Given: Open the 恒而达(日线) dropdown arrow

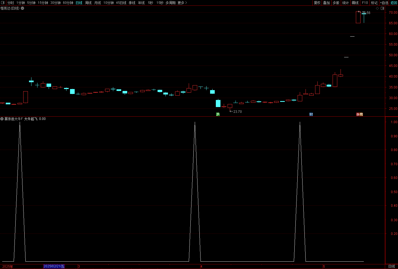Looking at the screenshot, I should tap(22, 8).
